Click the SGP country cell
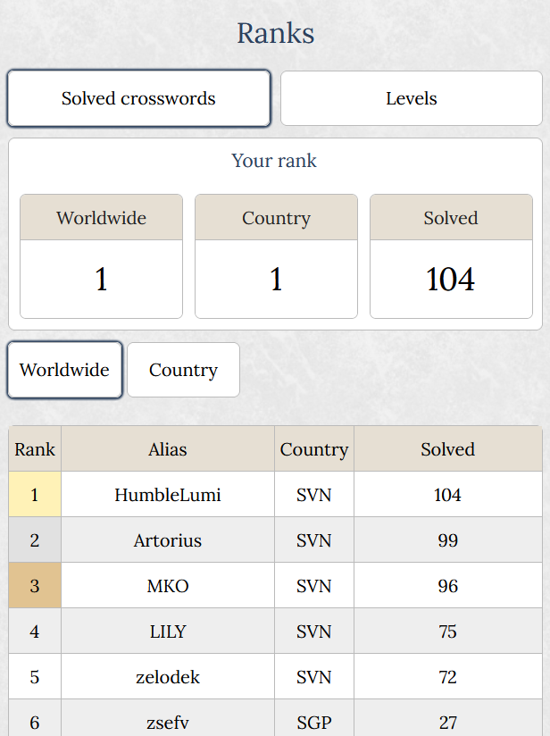The width and height of the screenshot is (550, 736). click(313, 722)
